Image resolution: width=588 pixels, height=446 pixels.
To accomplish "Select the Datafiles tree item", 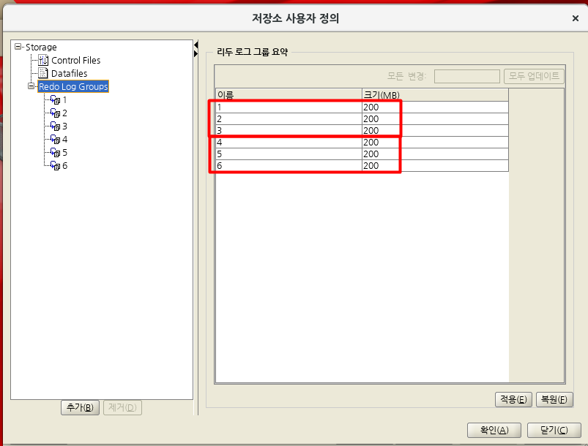I will (69, 73).
